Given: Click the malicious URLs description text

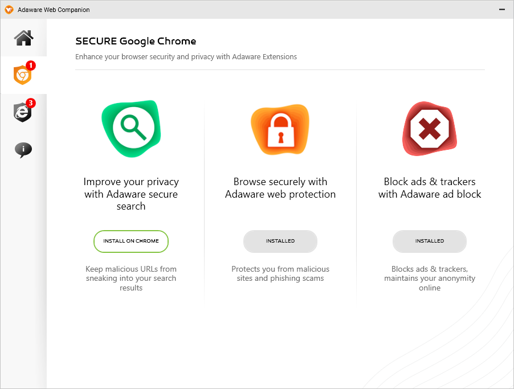Looking at the screenshot, I should click(x=131, y=279).
